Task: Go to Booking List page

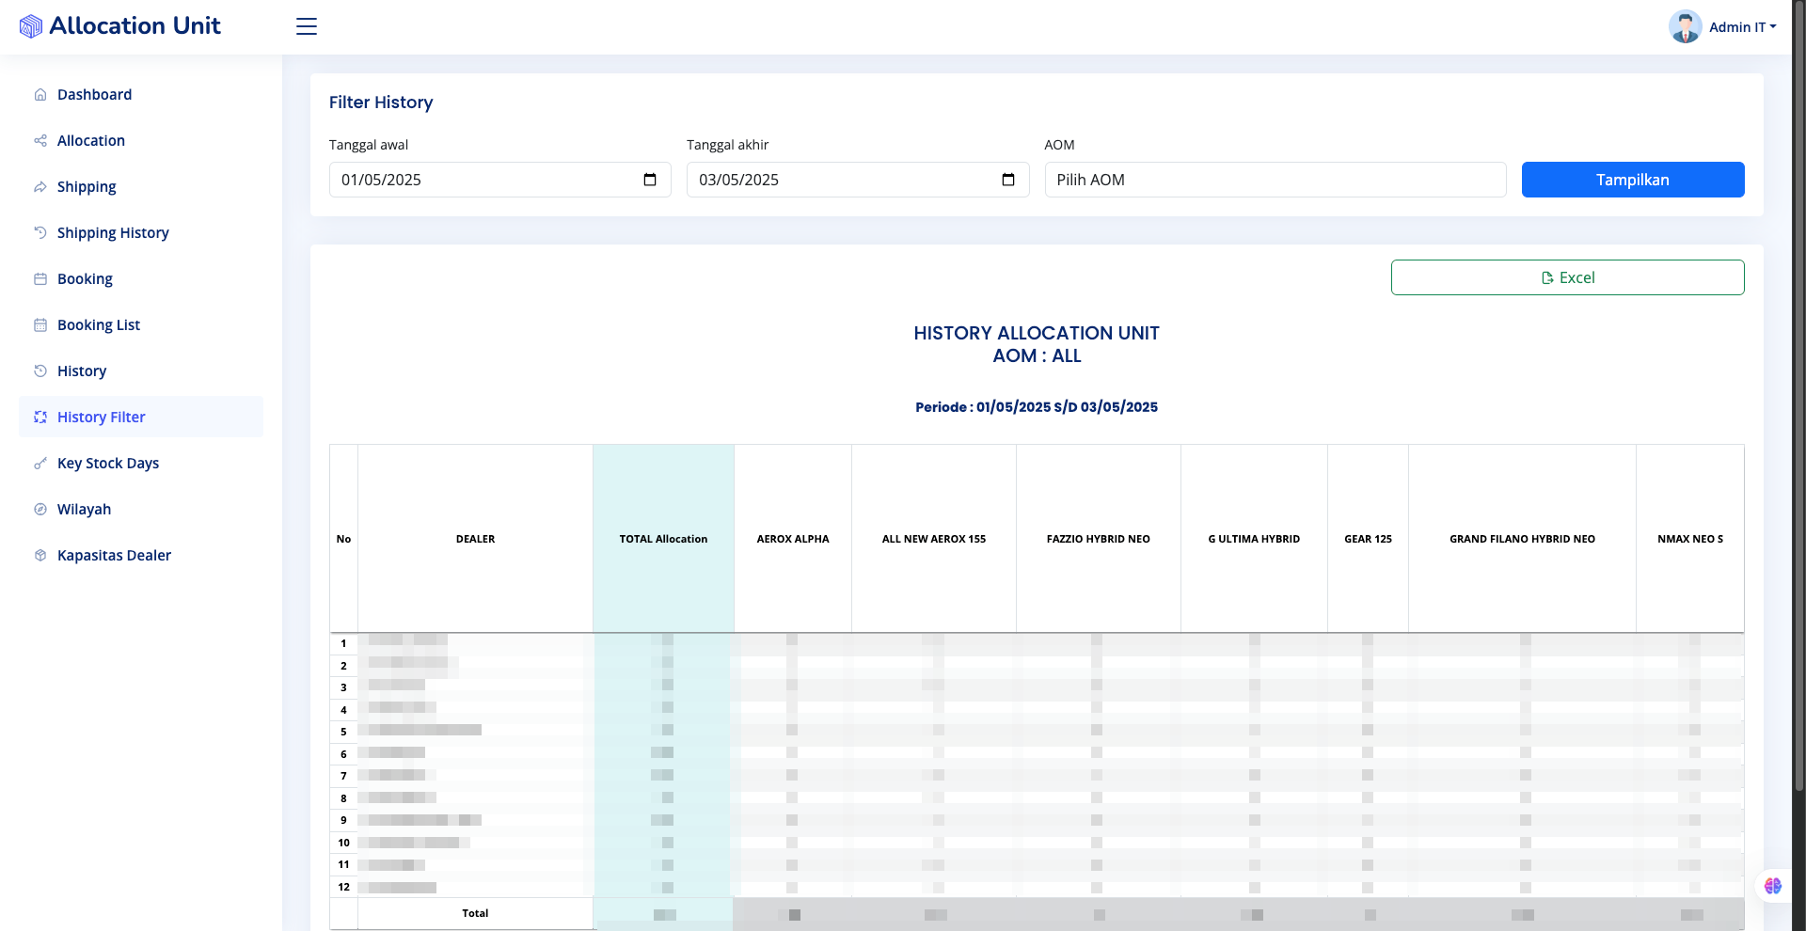Action: click(x=99, y=325)
